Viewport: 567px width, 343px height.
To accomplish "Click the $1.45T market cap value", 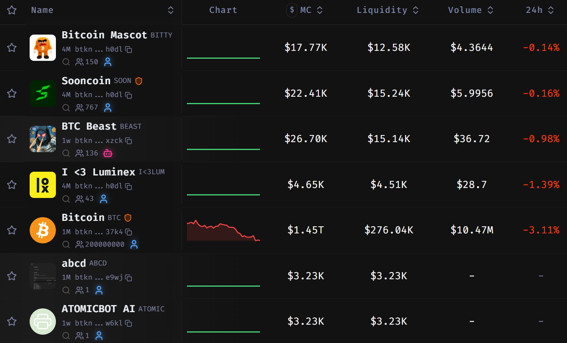I will point(305,230).
